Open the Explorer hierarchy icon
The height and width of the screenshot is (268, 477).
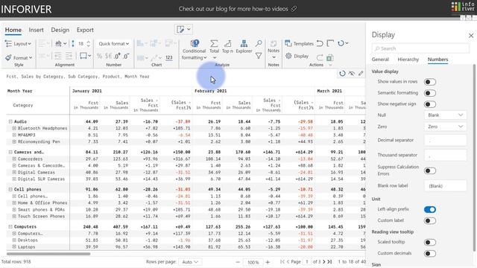pos(244,43)
